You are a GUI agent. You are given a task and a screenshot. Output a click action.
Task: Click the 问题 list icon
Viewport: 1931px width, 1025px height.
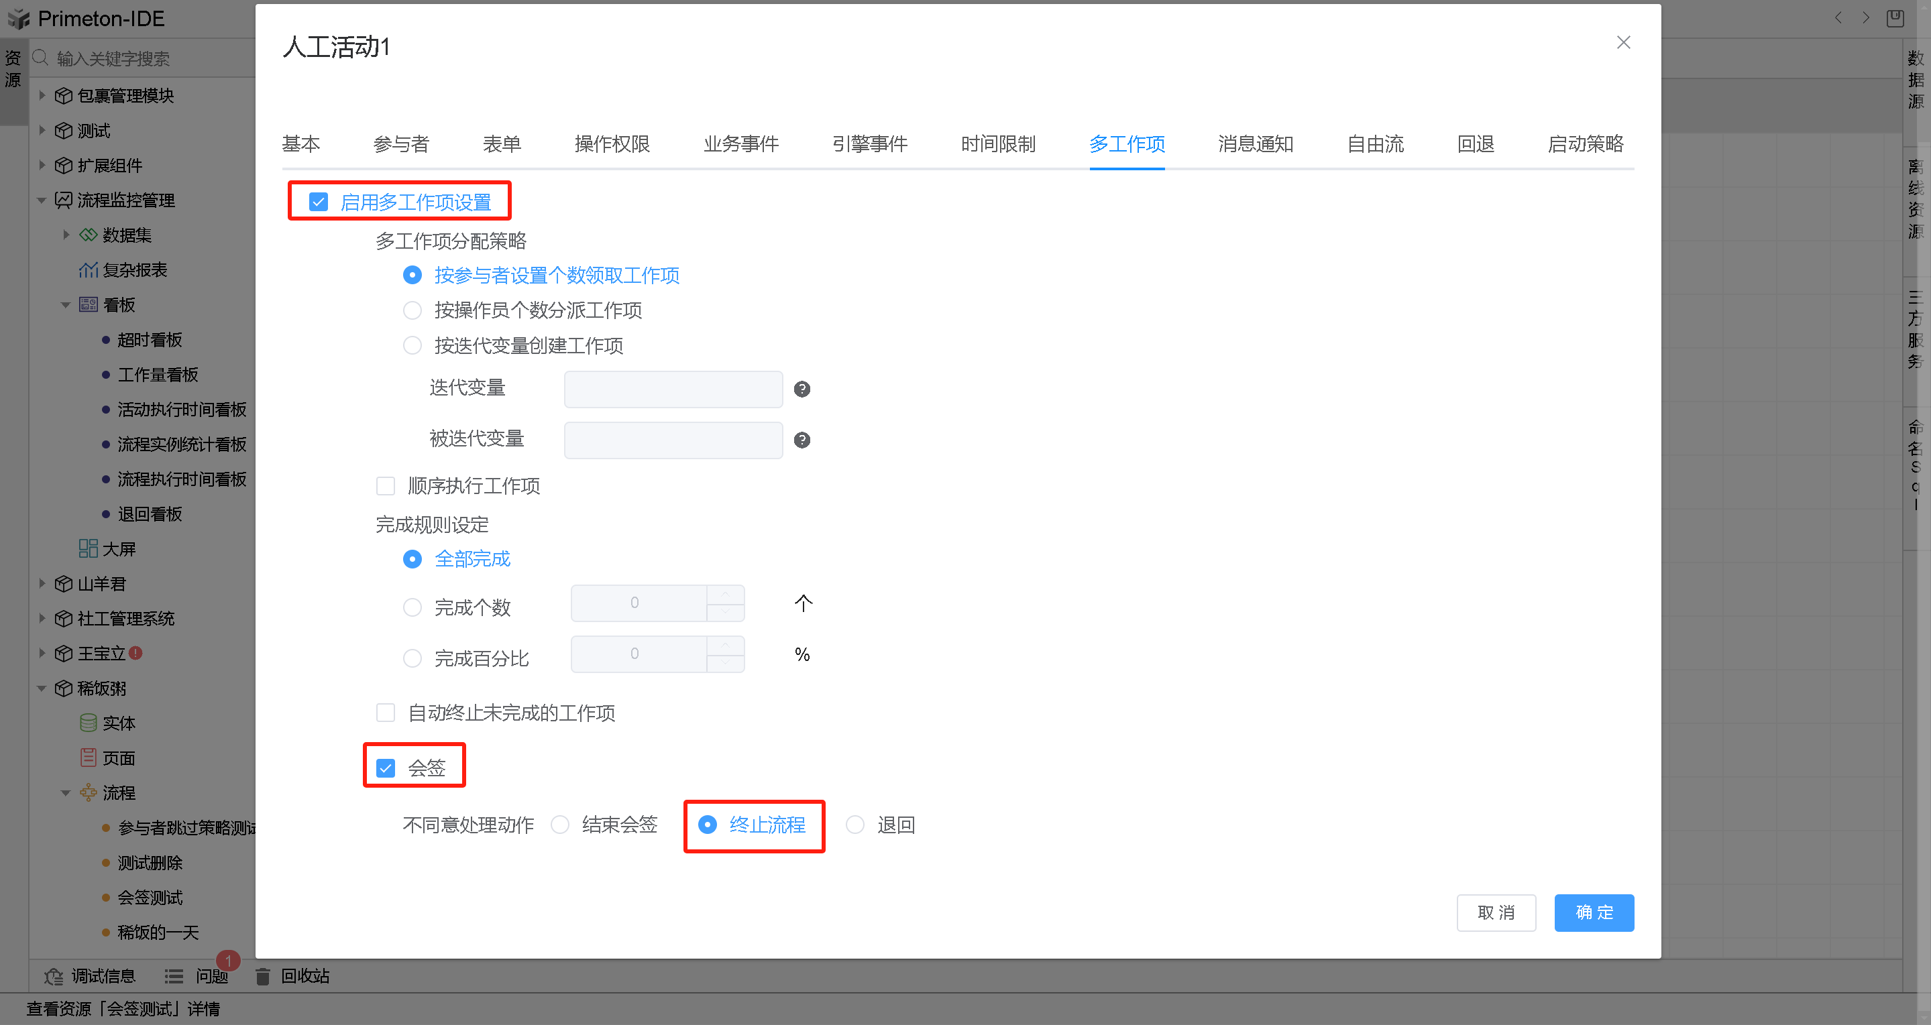coord(174,976)
